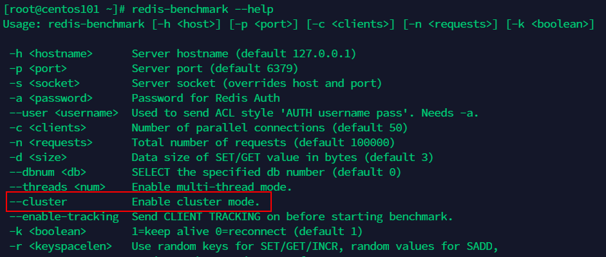
Task: Click the highlighted --cluster option
Action: (38, 202)
